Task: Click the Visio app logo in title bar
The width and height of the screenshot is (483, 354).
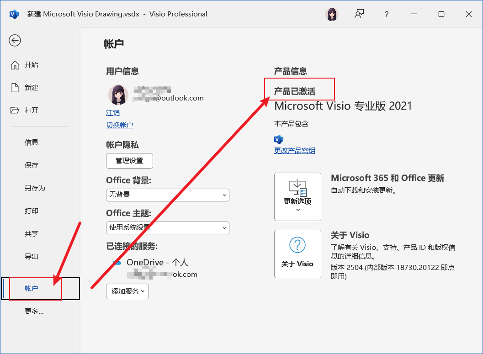Action: [x=14, y=14]
